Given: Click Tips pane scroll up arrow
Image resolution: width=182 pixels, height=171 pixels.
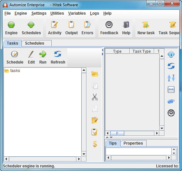Looking at the screenshot, I should (174, 150).
